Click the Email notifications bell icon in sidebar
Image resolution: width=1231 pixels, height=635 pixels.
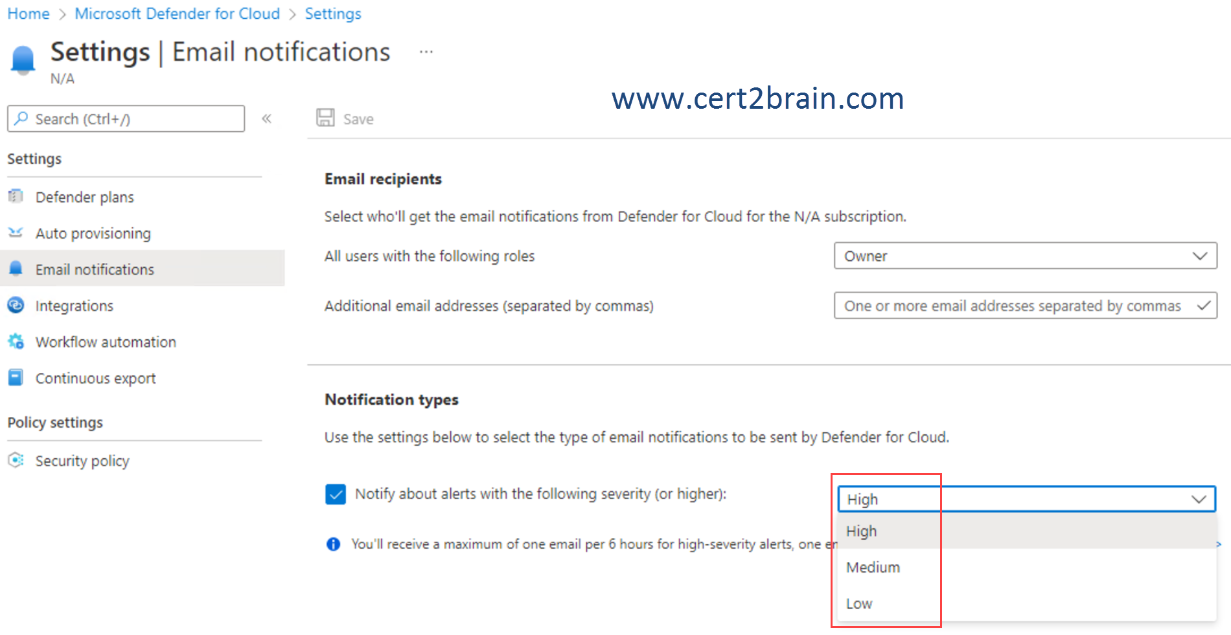[x=16, y=269]
